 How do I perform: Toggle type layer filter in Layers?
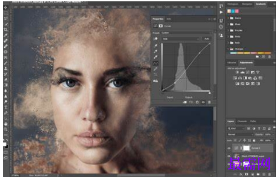259,129
